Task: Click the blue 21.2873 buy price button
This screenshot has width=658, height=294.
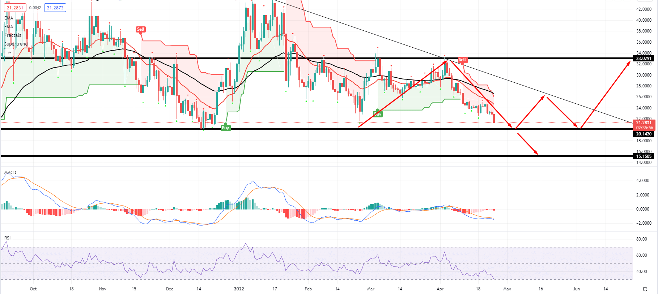Action: (x=55, y=8)
